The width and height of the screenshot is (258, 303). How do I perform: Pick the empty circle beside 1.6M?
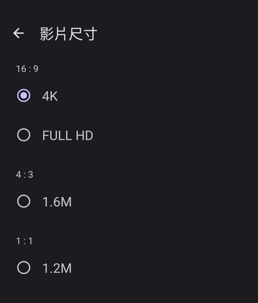click(x=24, y=201)
